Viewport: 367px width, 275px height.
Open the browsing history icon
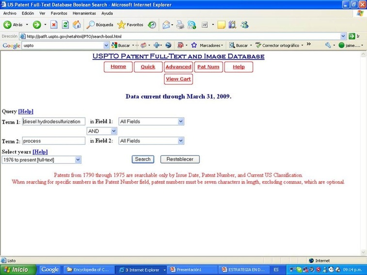tap(152, 25)
